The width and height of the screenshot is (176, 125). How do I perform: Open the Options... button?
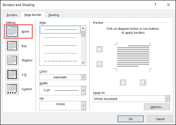pyautogui.click(x=157, y=107)
